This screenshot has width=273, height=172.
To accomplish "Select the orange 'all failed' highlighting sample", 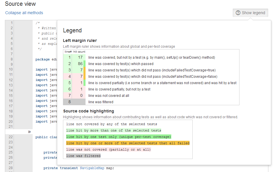I will (128, 143).
